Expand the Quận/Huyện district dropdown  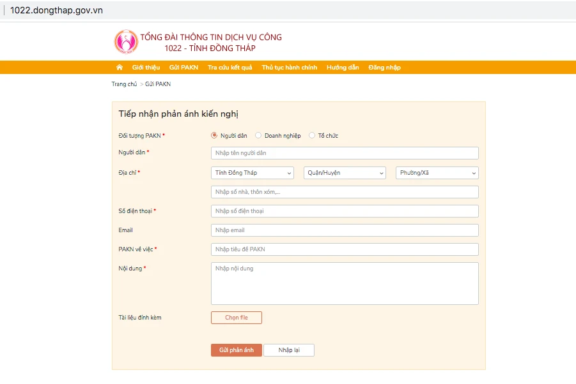[345, 173]
